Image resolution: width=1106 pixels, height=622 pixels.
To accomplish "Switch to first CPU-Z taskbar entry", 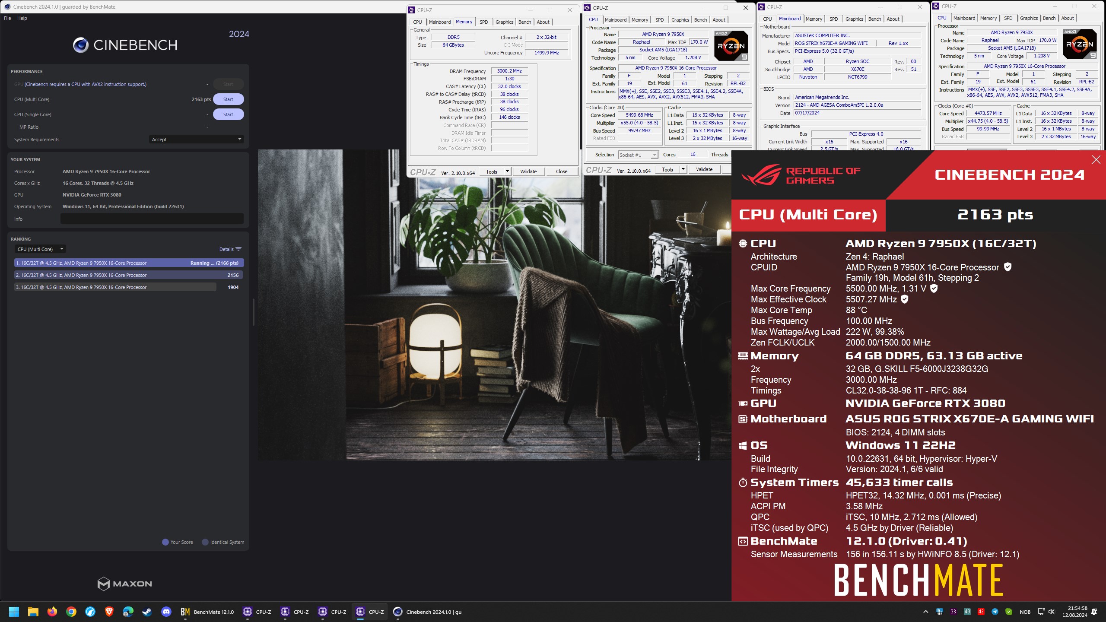I will pyautogui.click(x=257, y=612).
